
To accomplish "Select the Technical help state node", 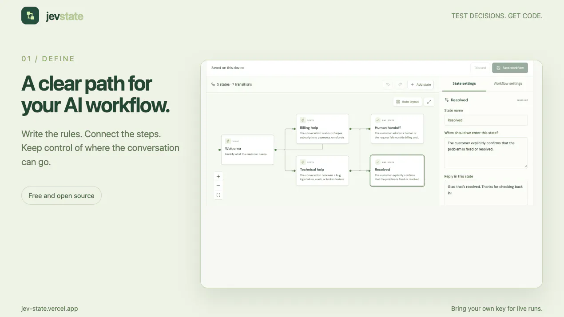I will coord(322,171).
